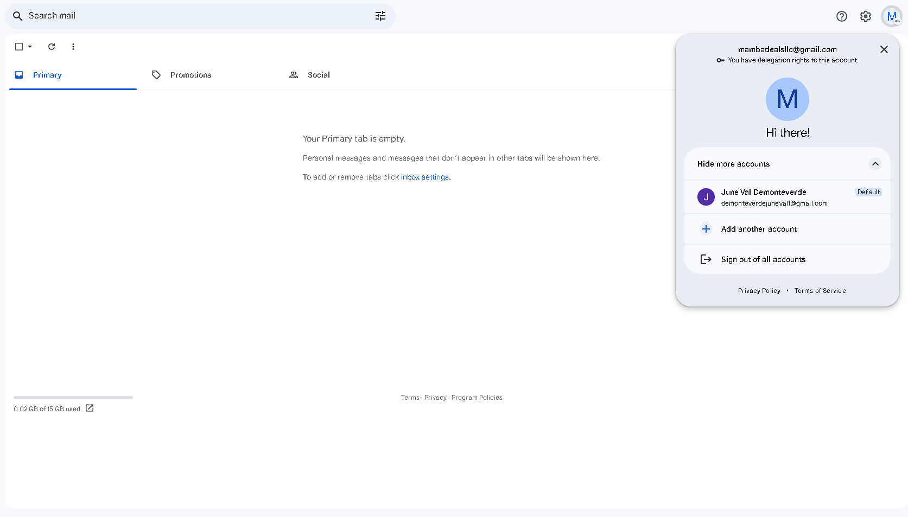Click the mambadealsllc@gmail.com address
This screenshot has height=517, width=908.
(788, 49)
